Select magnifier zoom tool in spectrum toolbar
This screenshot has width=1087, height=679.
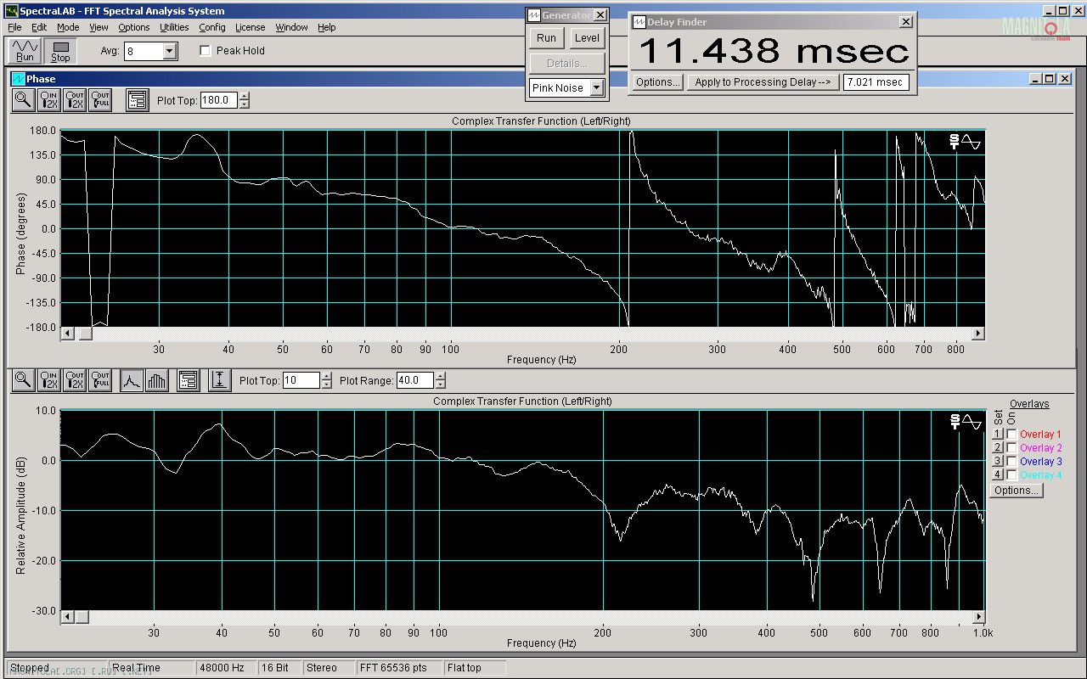tap(24, 380)
